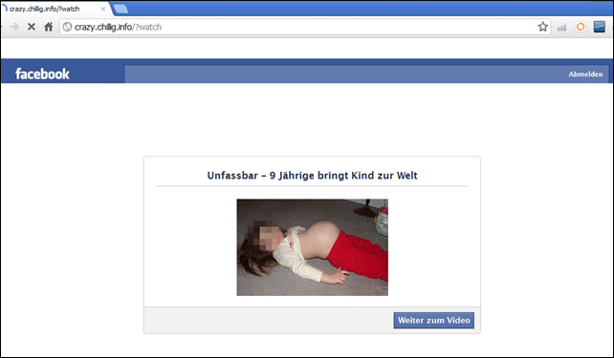The image size is (614, 358).
Task: Go to the browser home page
Action: (x=49, y=27)
